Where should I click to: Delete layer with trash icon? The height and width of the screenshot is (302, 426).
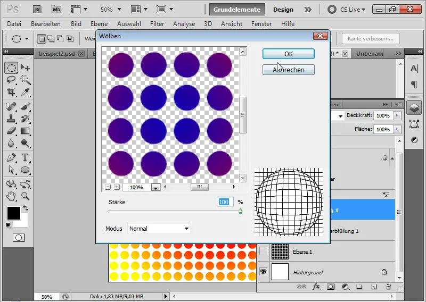pyautogui.click(x=388, y=287)
